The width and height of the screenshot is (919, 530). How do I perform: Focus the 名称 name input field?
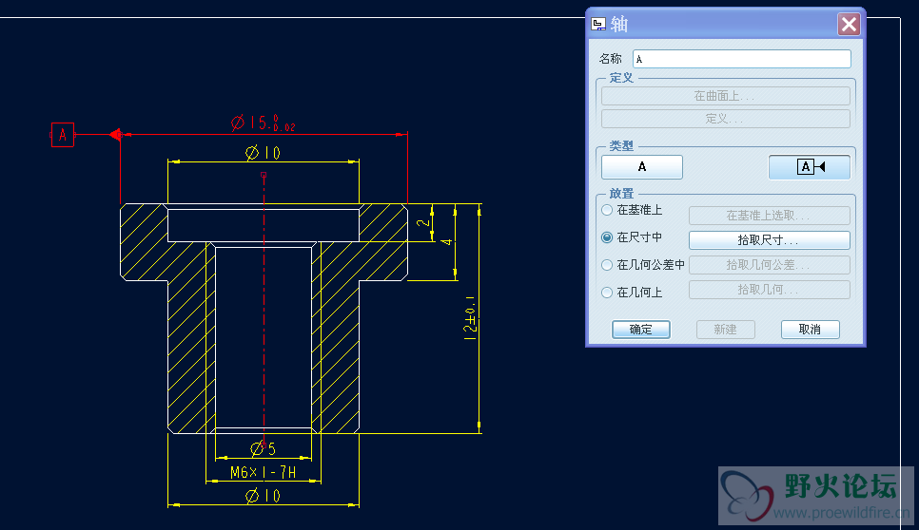coord(741,59)
